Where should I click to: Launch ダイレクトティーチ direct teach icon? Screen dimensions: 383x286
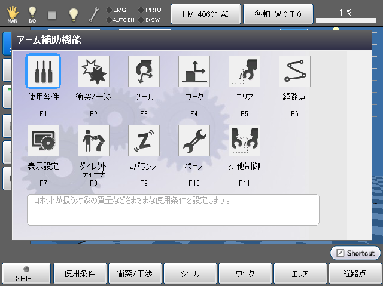click(93, 141)
